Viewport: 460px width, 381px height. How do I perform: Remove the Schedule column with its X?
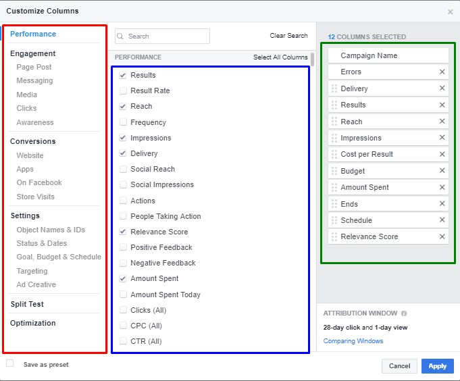coord(442,220)
